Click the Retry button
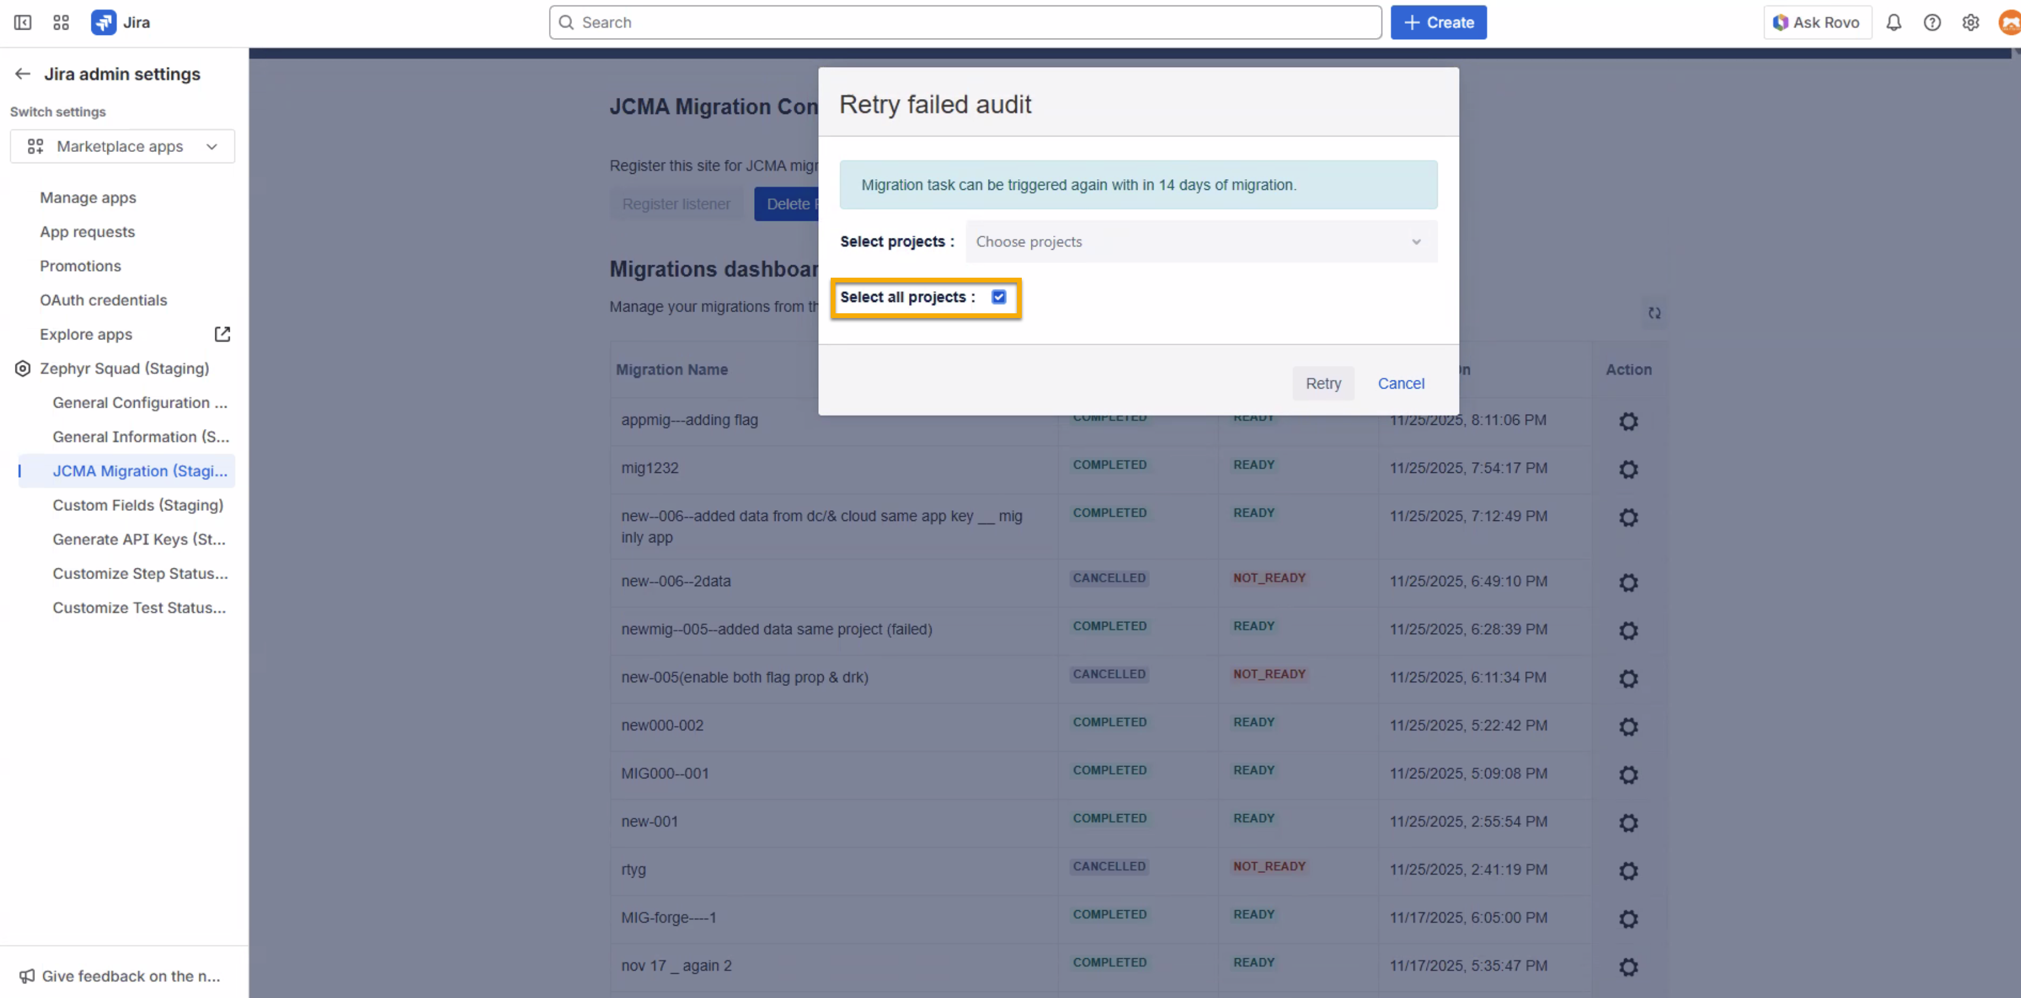The width and height of the screenshot is (2021, 998). [x=1323, y=384]
